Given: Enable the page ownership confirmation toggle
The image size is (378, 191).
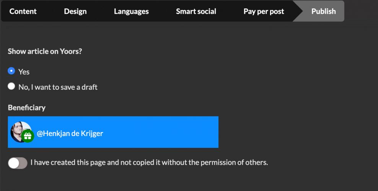Looking at the screenshot, I should pyautogui.click(x=18, y=163).
